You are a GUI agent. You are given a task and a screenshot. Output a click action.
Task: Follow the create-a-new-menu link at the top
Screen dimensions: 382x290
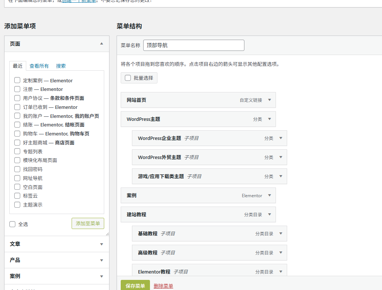(x=79, y=1)
